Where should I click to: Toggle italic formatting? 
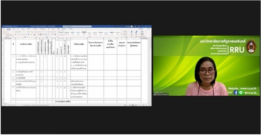(x=17, y=34)
